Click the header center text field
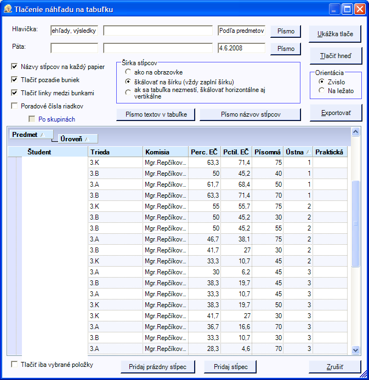 click(x=158, y=31)
